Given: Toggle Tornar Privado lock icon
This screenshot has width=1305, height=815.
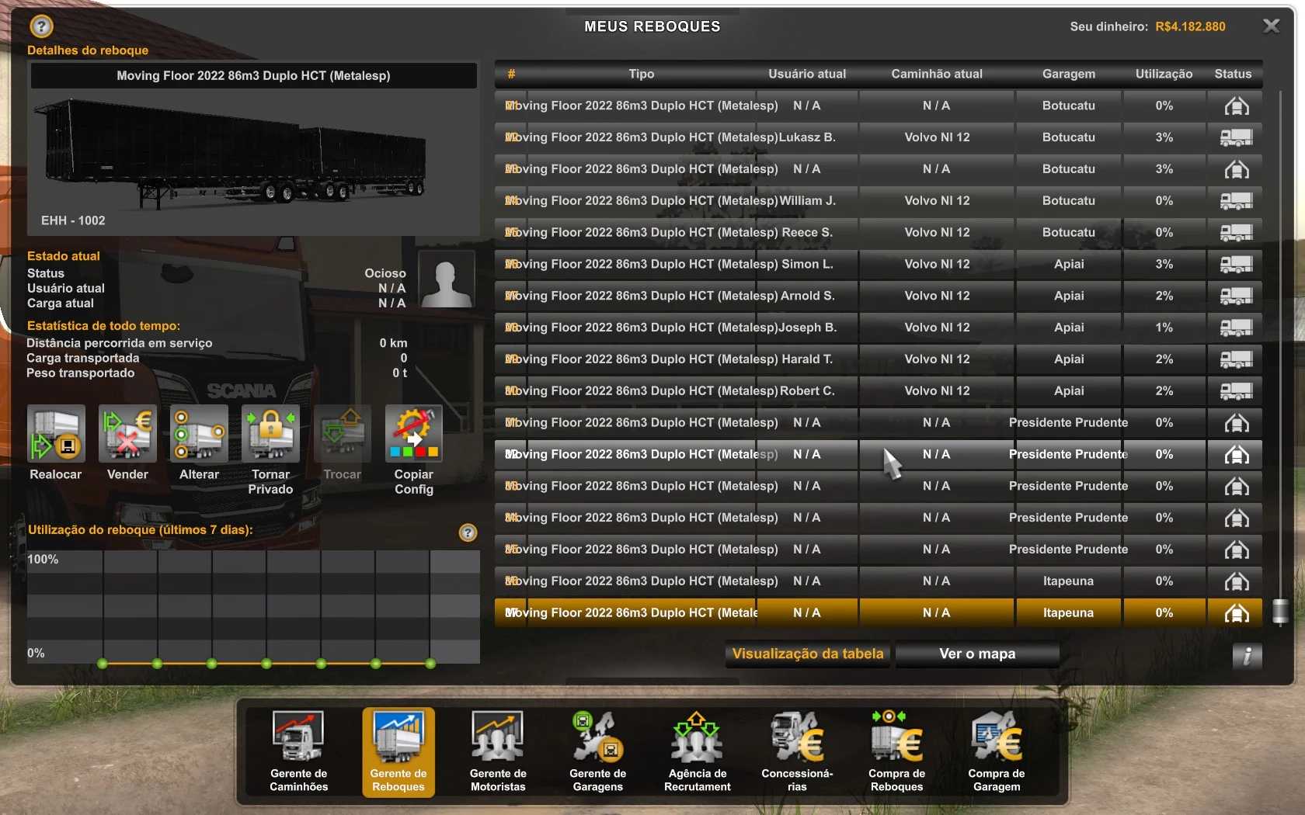Looking at the screenshot, I should point(270,434).
